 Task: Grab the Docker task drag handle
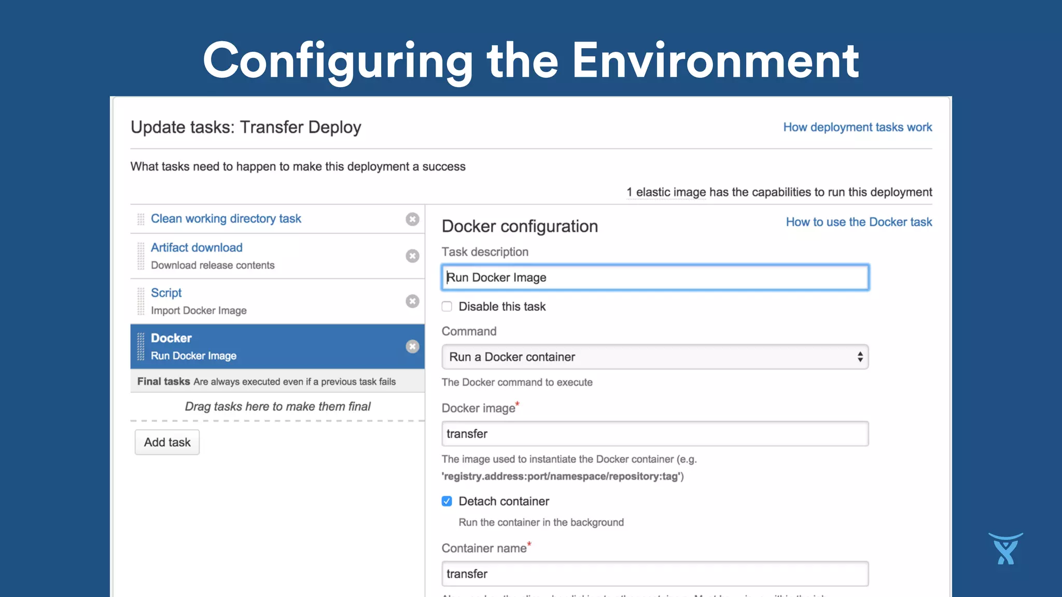pyautogui.click(x=141, y=347)
